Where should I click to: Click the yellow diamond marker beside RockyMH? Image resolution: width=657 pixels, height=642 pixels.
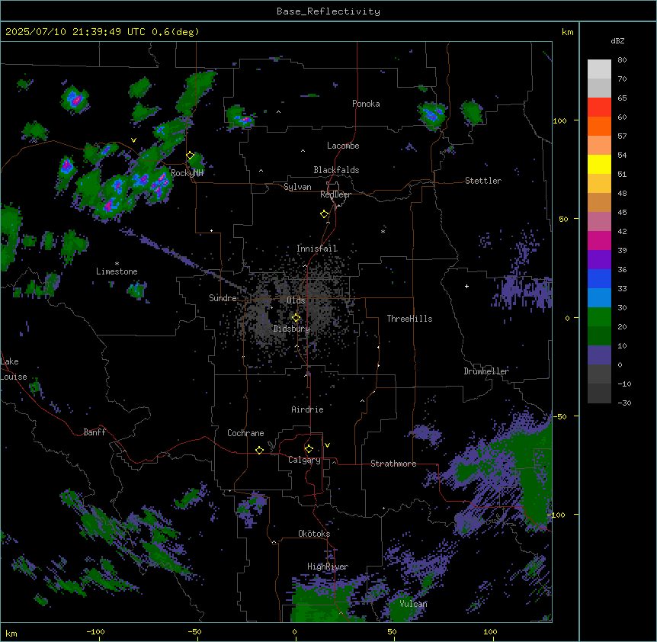(191, 156)
